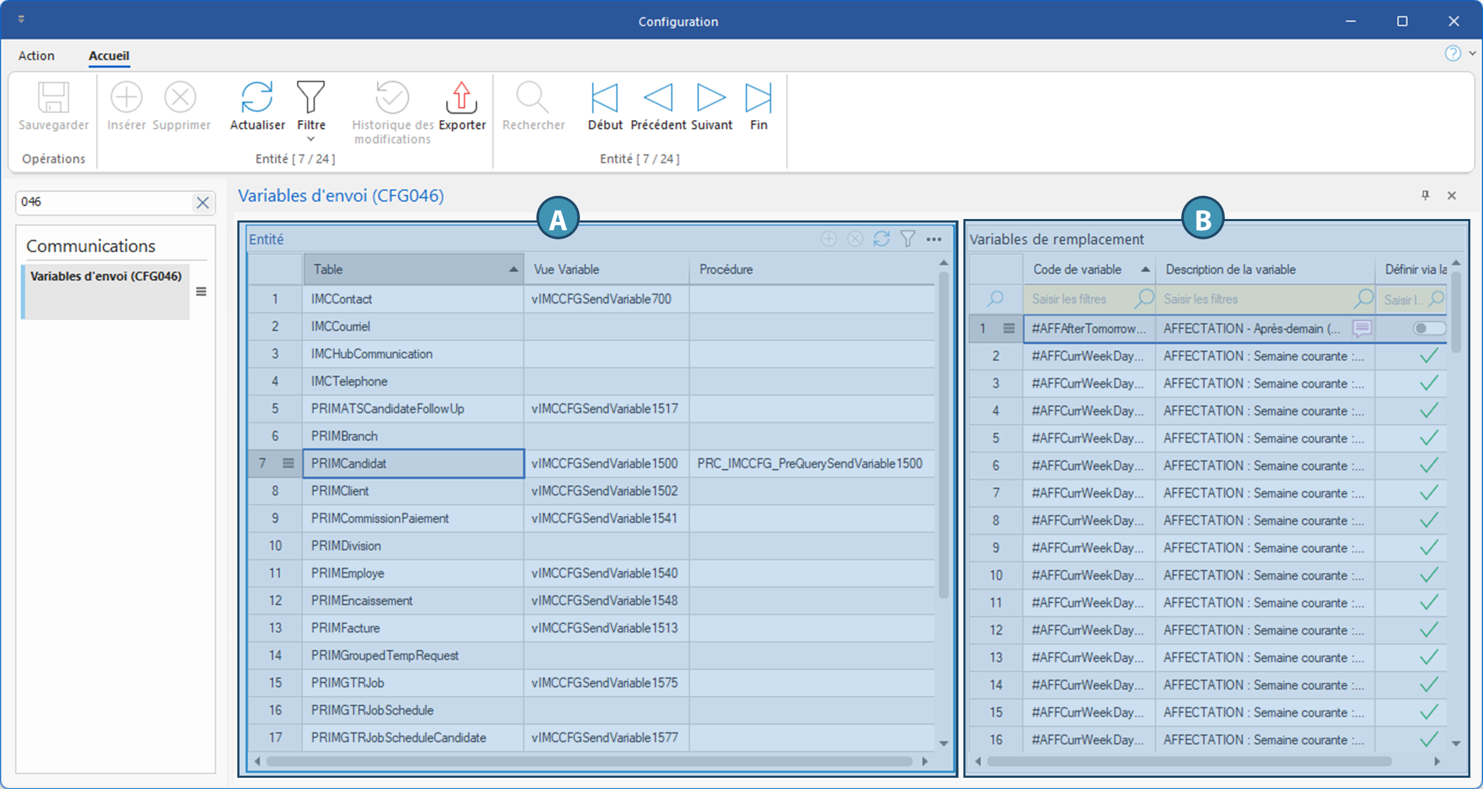Switch to the Action tab
The width and height of the screenshot is (1483, 789).
click(x=37, y=55)
